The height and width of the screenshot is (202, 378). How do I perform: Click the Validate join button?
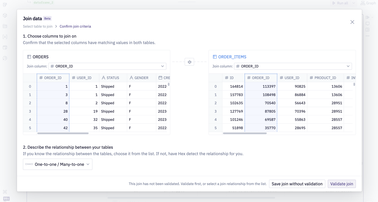(x=342, y=184)
